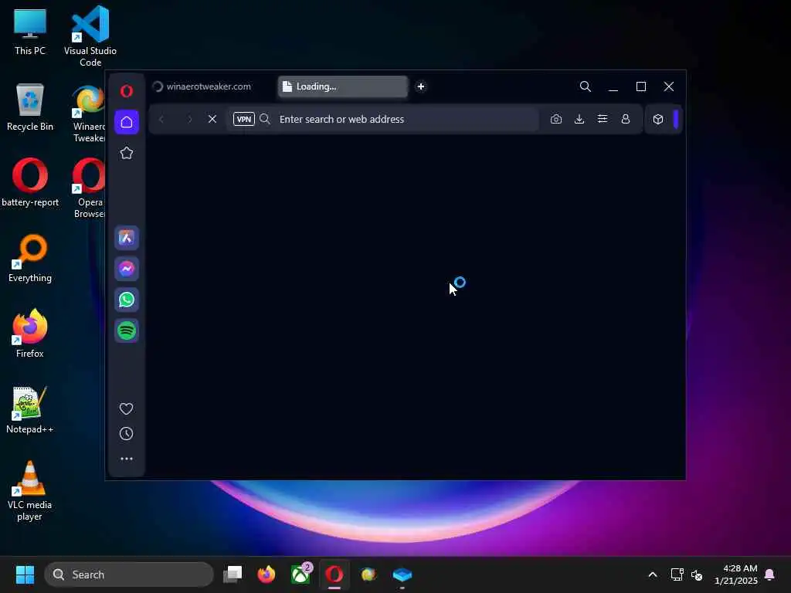
Task: Select Visual Studio Code desktop shortcut
Action: tap(90, 36)
